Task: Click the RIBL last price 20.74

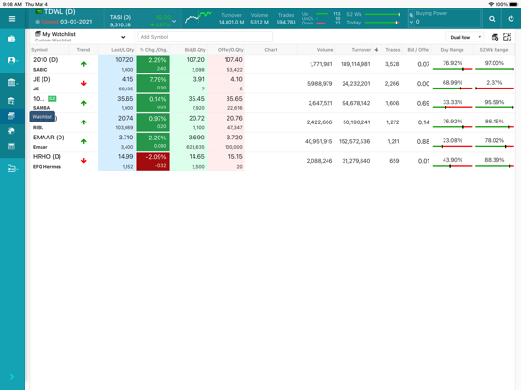Action: click(x=126, y=118)
